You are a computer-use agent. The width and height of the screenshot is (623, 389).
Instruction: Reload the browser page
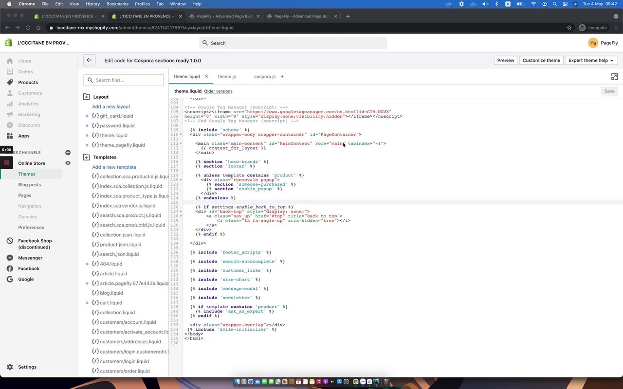(28, 28)
